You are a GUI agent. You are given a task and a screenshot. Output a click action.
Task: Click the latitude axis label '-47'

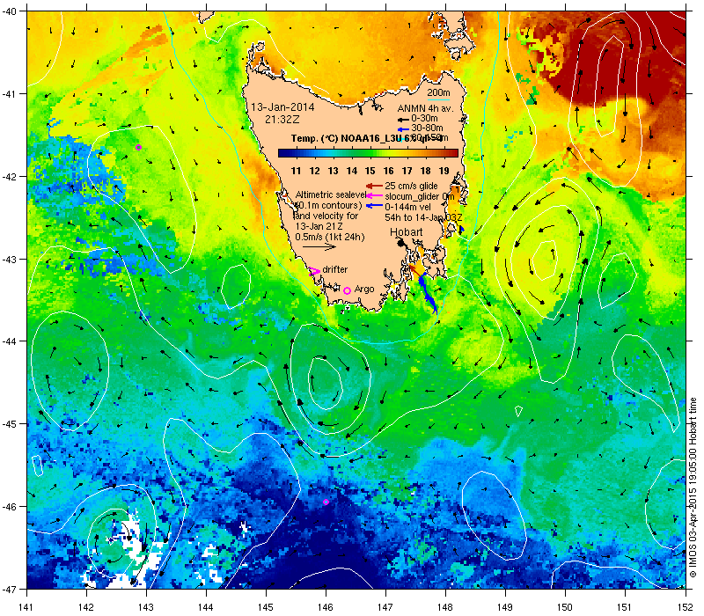[9, 589]
